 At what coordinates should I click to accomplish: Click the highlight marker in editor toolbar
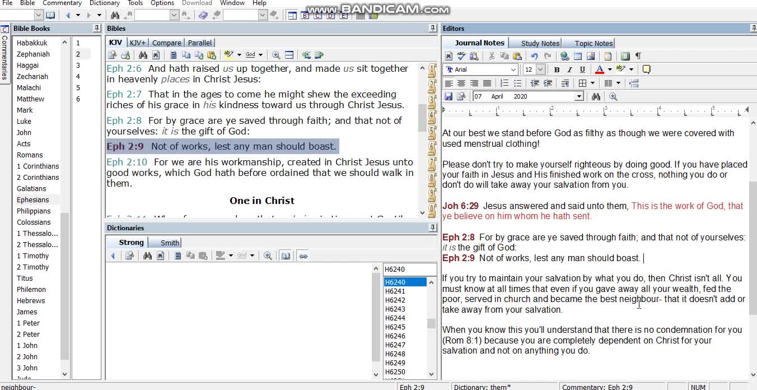pos(620,69)
